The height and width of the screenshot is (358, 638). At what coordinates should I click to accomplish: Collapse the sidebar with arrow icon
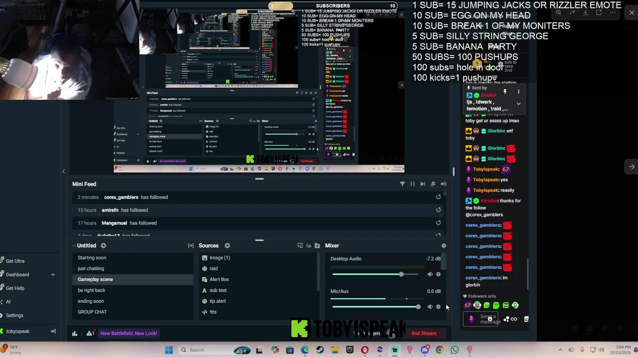point(53,331)
